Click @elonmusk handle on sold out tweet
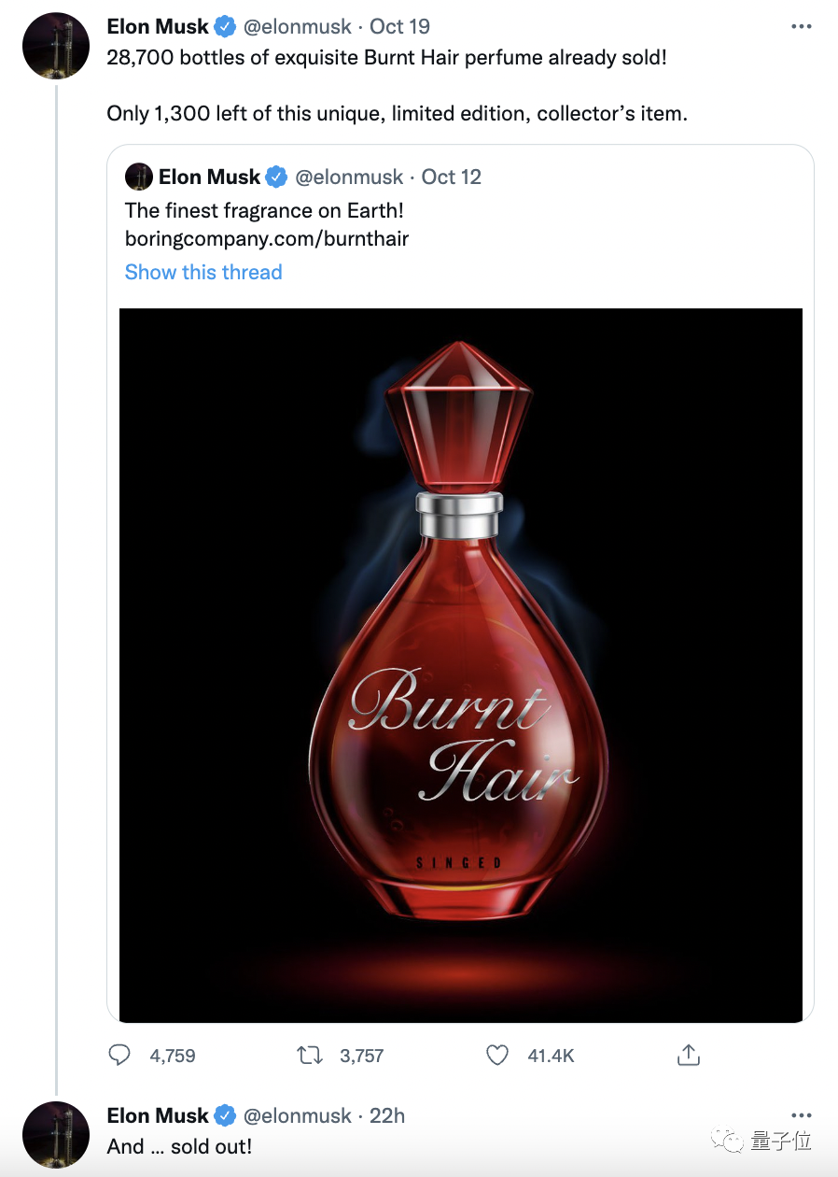The image size is (838, 1177). tap(298, 1115)
